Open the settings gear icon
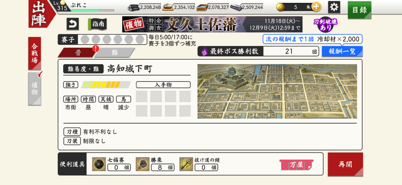Viewport: 402px width, 185px height. coord(334,7)
